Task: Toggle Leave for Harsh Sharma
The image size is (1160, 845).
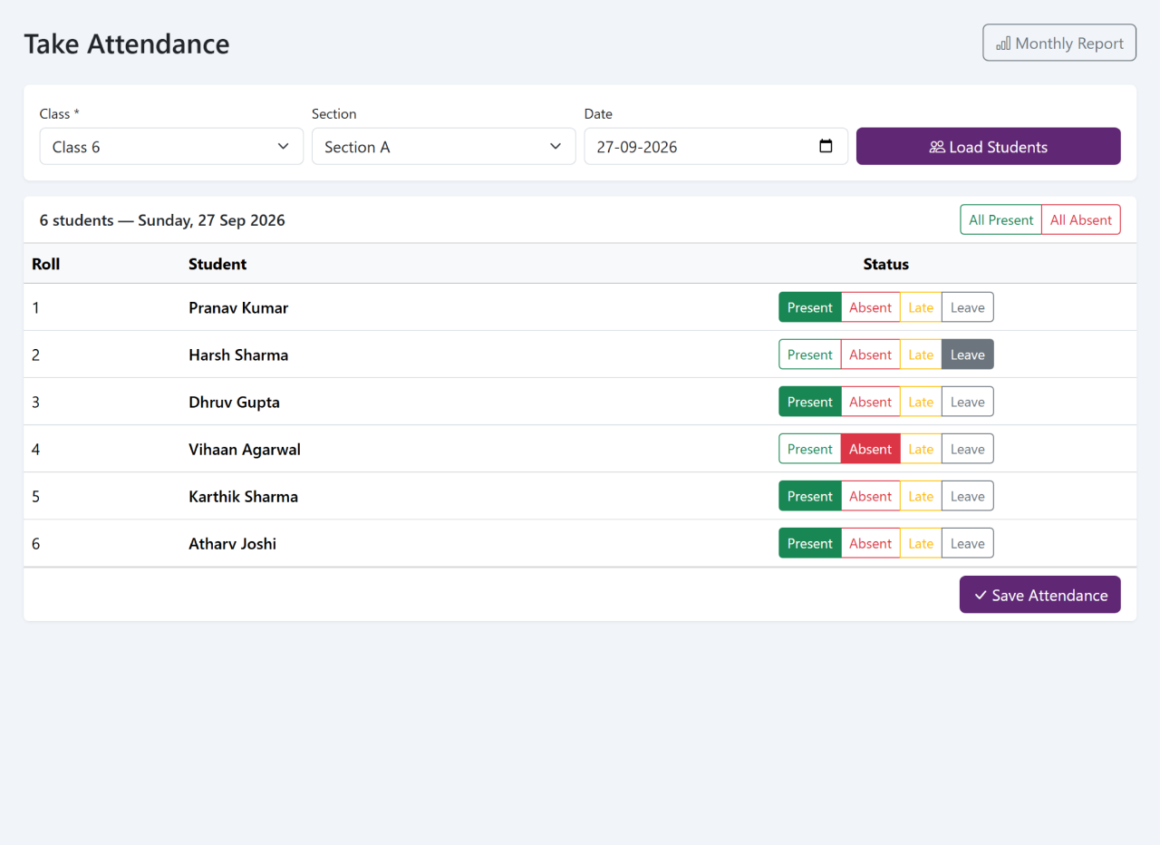Action: point(968,355)
